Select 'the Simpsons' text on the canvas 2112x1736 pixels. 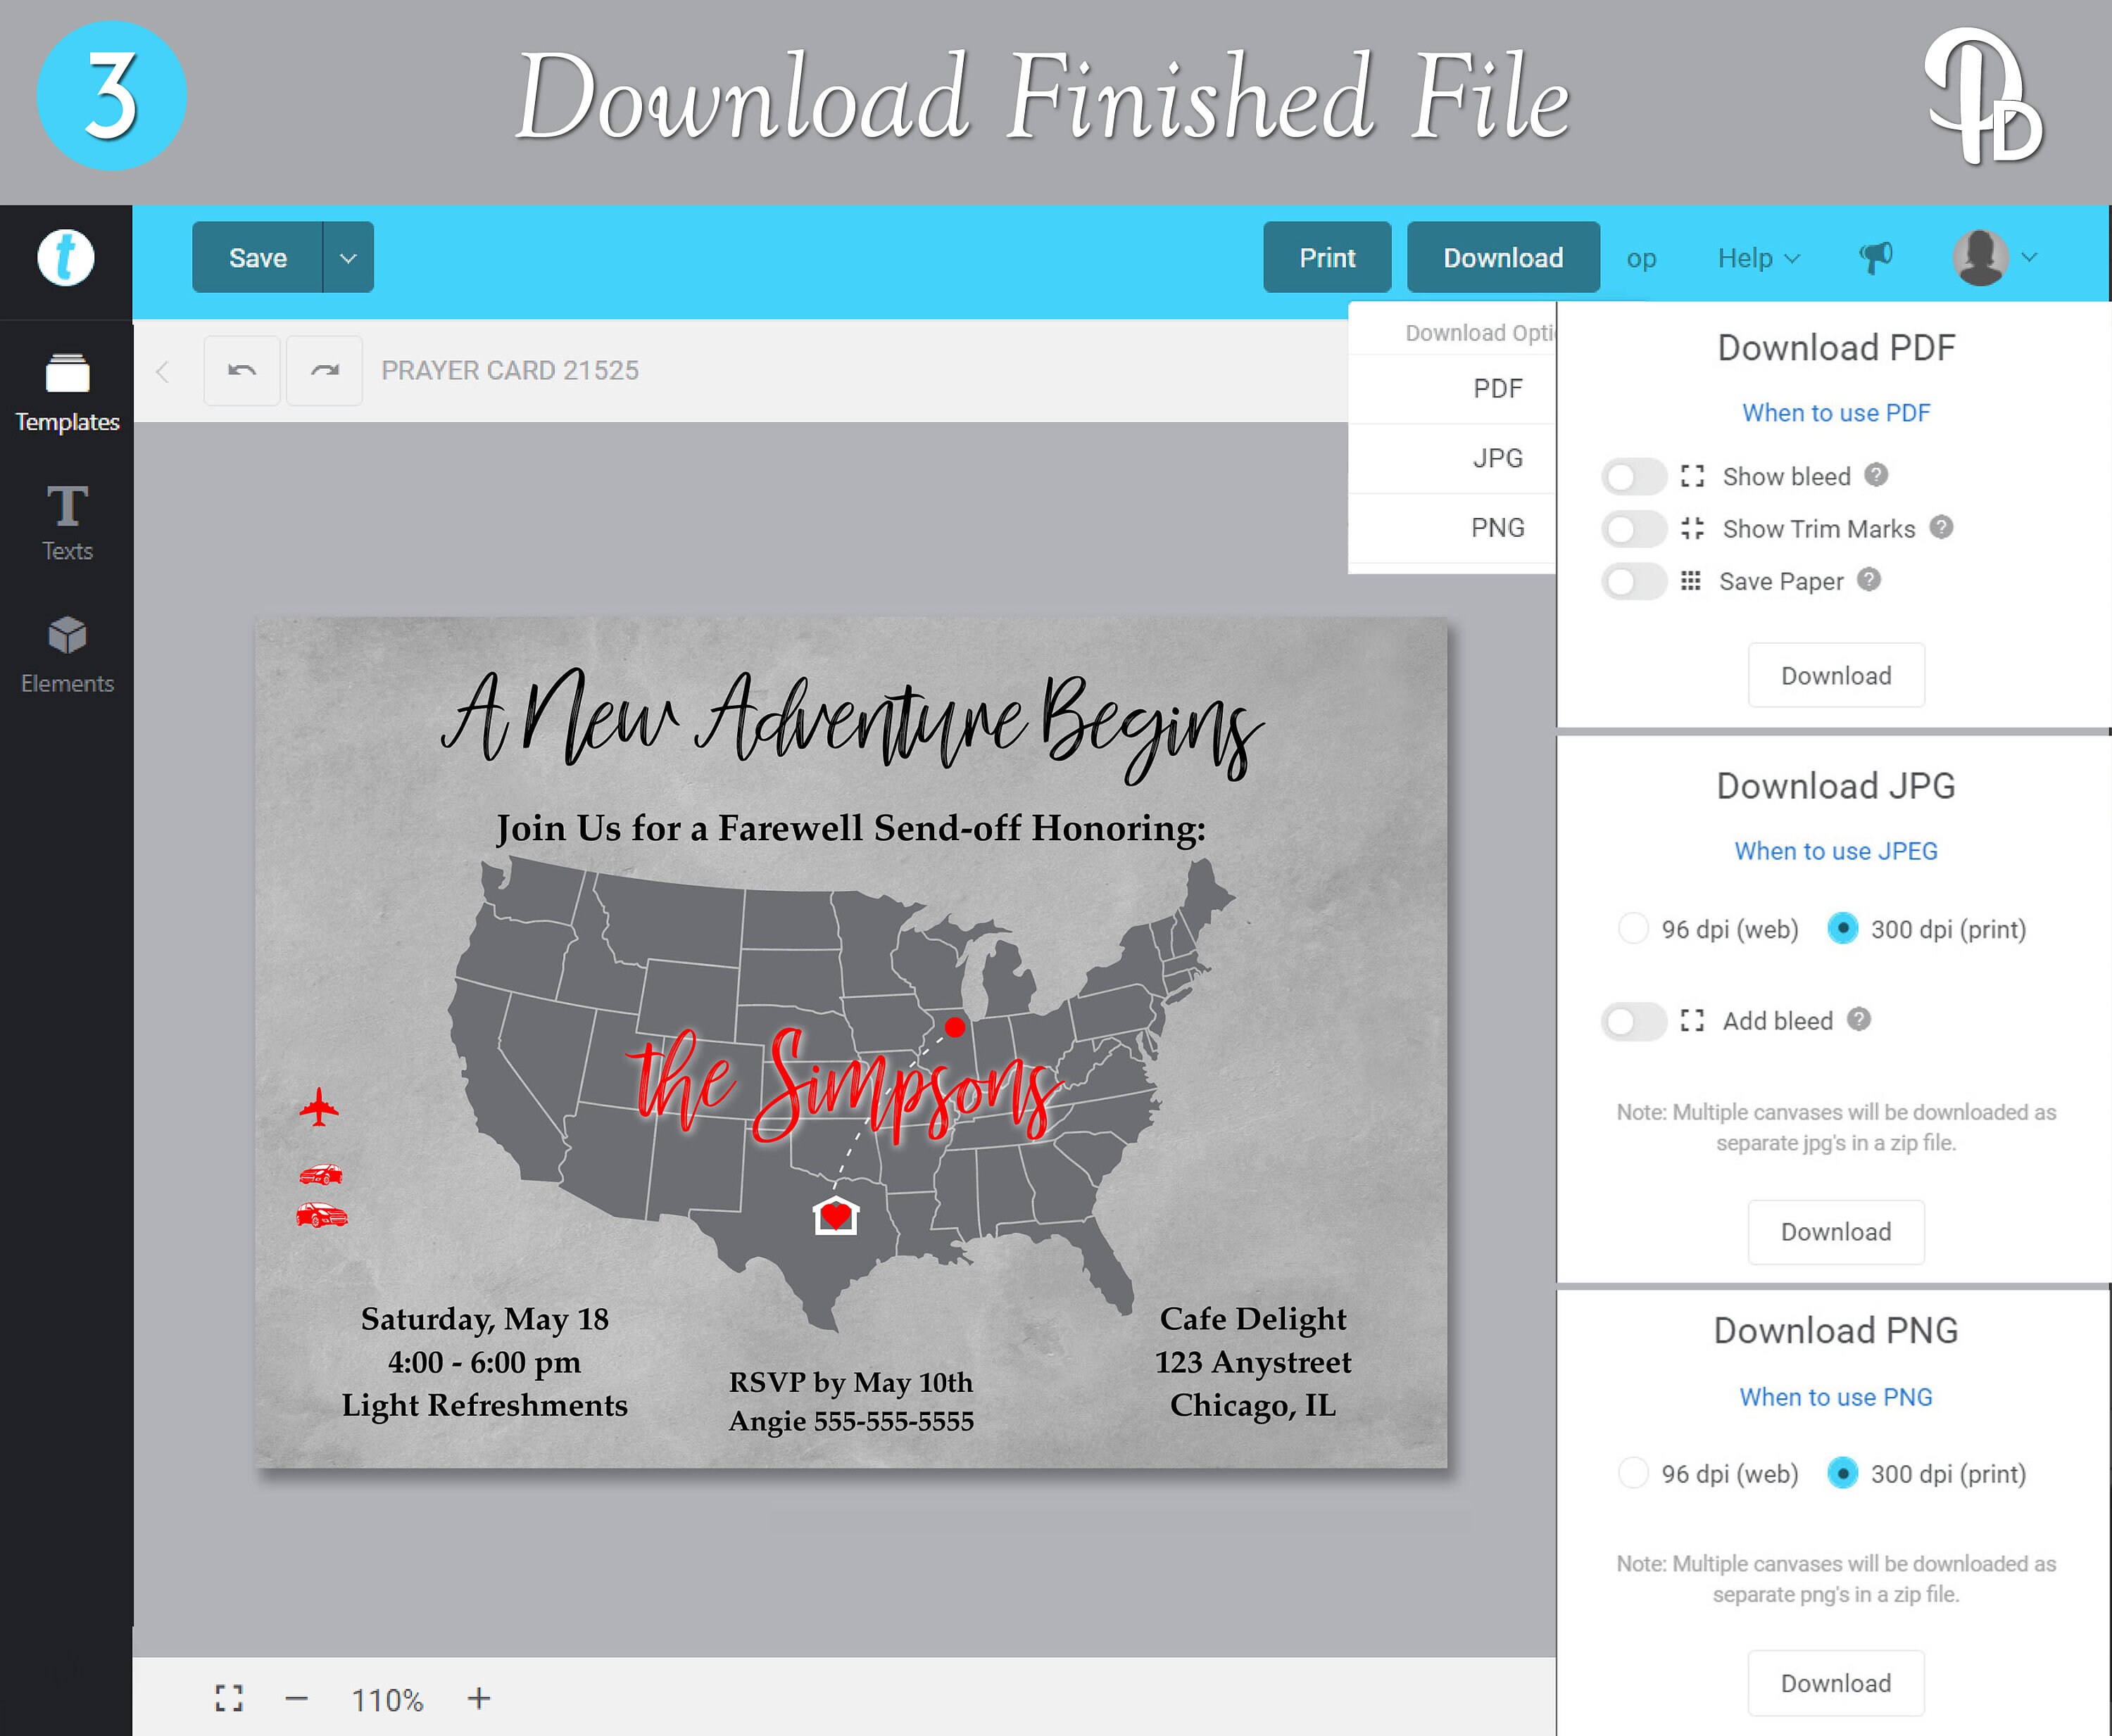pyautogui.click(x=846, y=1085)
